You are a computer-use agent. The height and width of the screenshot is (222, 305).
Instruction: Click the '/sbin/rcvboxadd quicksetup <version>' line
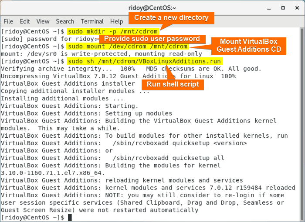pyautogui.click(x=124, y=143)
